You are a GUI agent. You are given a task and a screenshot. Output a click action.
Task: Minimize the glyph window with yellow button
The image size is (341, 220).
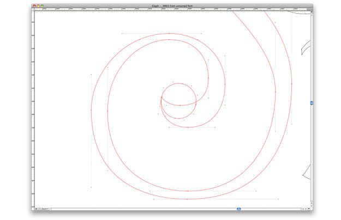pyautogui.click(x=38, y=5)
